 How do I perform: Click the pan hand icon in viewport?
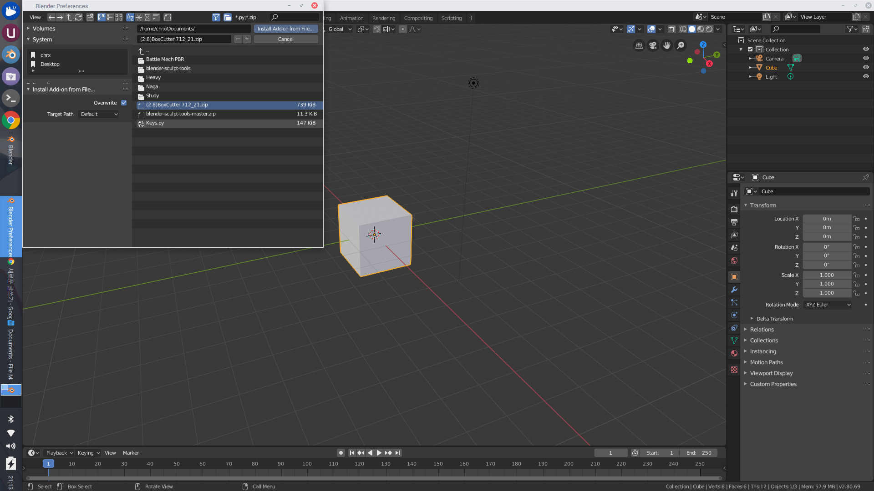(x=667, y=45)
